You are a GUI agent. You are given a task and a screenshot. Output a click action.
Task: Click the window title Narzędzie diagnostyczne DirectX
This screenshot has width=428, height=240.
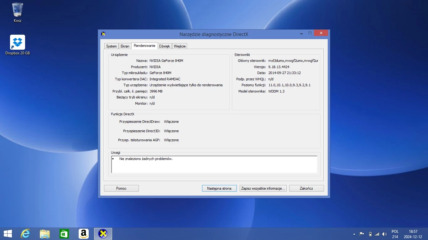pyautogui.click(x=214, y=34)
